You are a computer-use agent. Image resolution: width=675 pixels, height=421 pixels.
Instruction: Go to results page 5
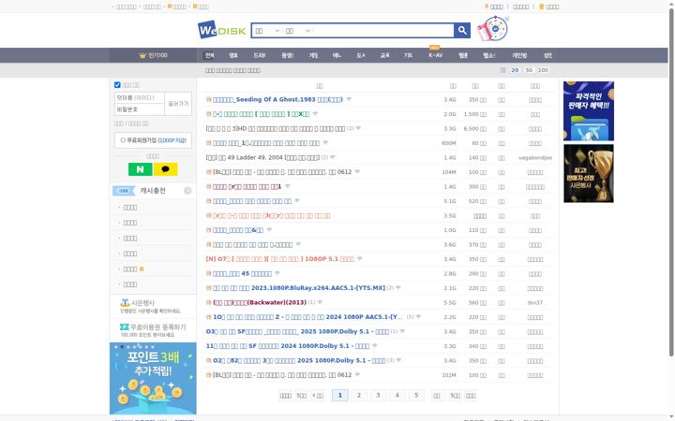(416, 395)
